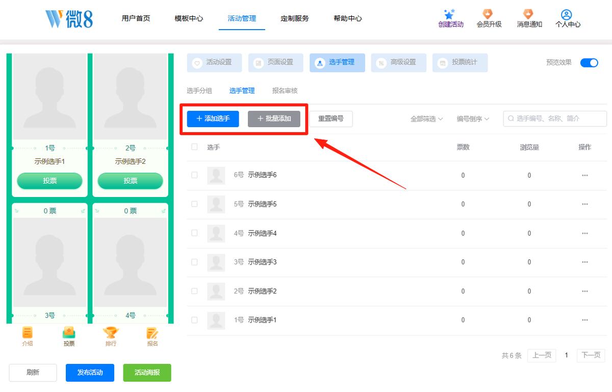Viewport: 612px width, 392px height.
Task: Tap the 介绍 icon in preview
Action: coord(28,333)
